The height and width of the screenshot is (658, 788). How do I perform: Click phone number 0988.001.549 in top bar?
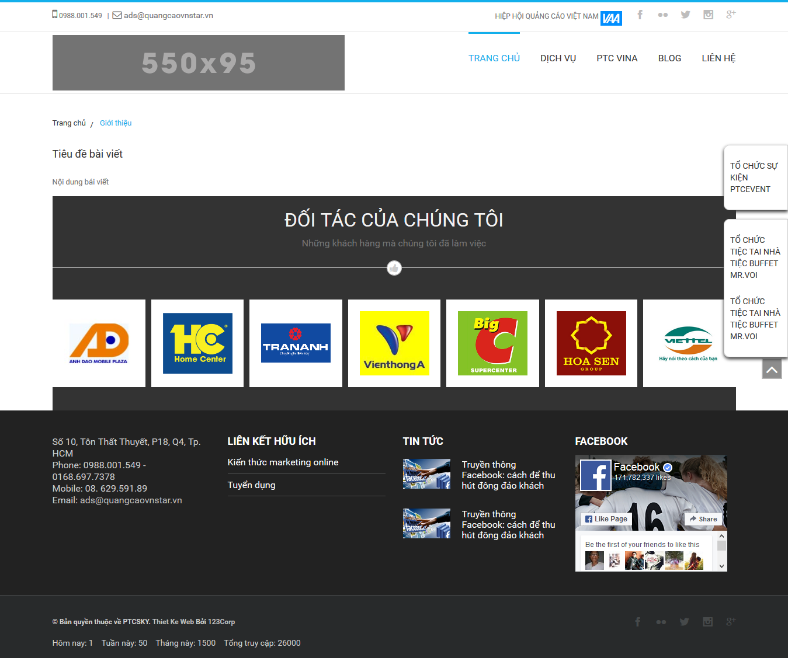(x=81, y=16)
